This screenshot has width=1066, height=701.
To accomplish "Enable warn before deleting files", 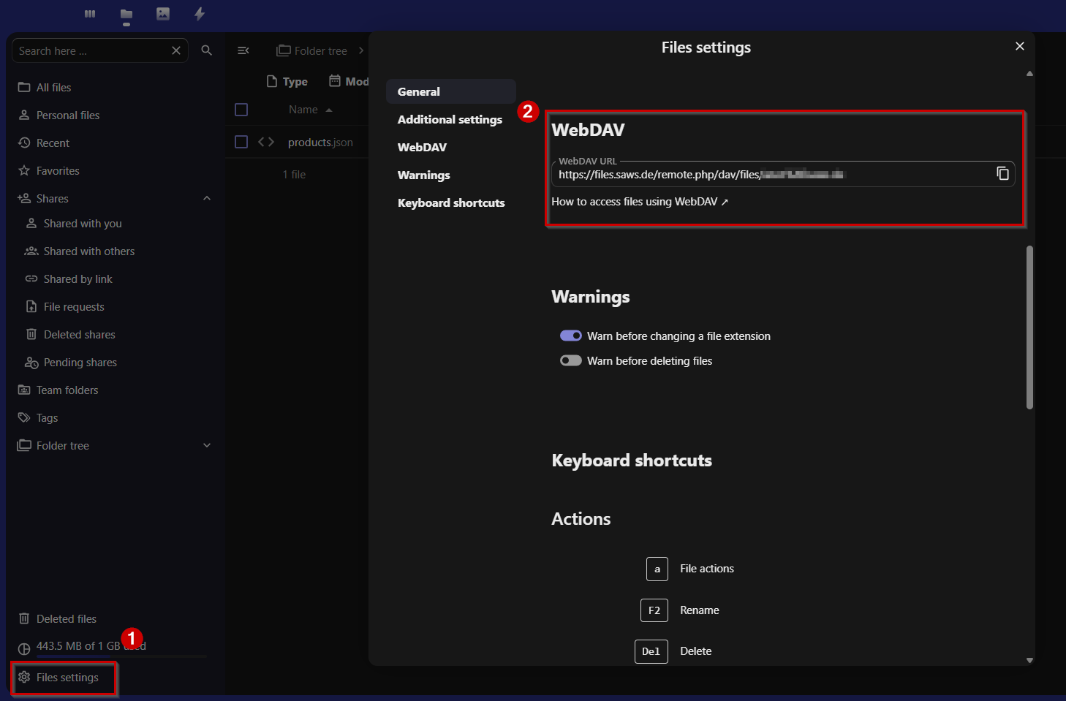I will tap(570, 360).
